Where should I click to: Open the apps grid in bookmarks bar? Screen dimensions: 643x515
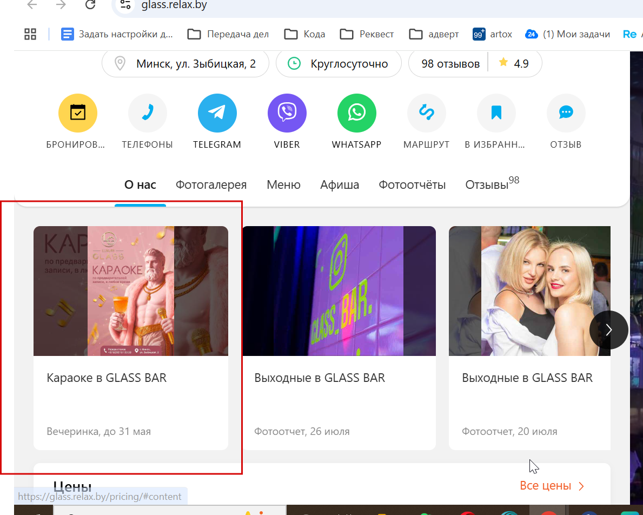click(x=30, y=34)
